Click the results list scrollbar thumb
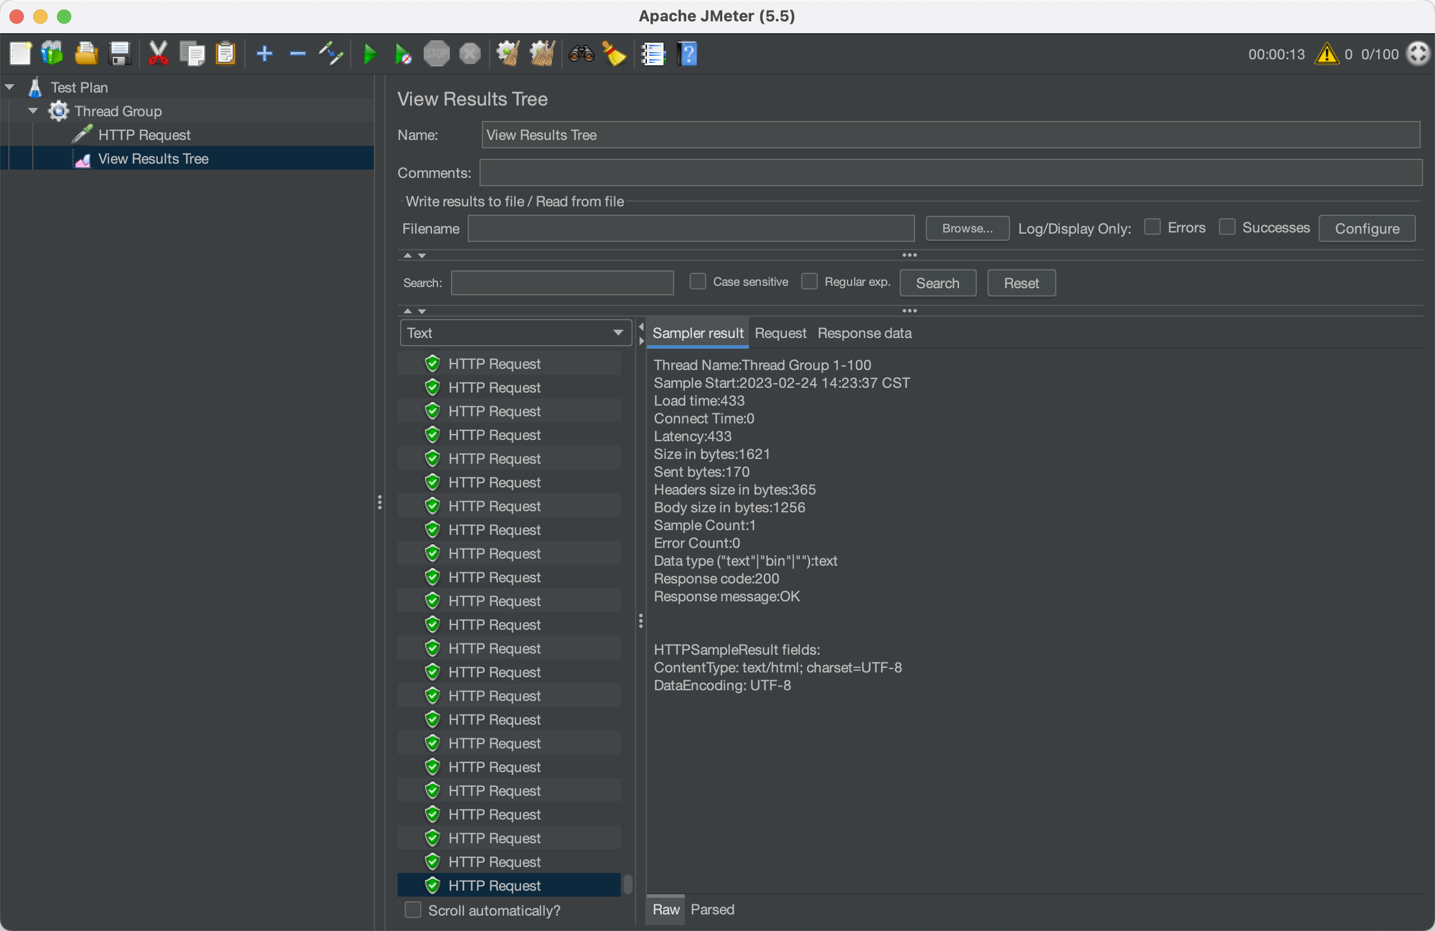Viewport: 1435px width, 931px height. 628,884
